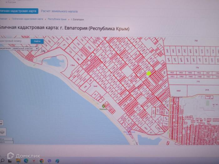Open the Viber icon in the taskbar
The width and height of the screenshot is (219, 164).
pos(49,161)
